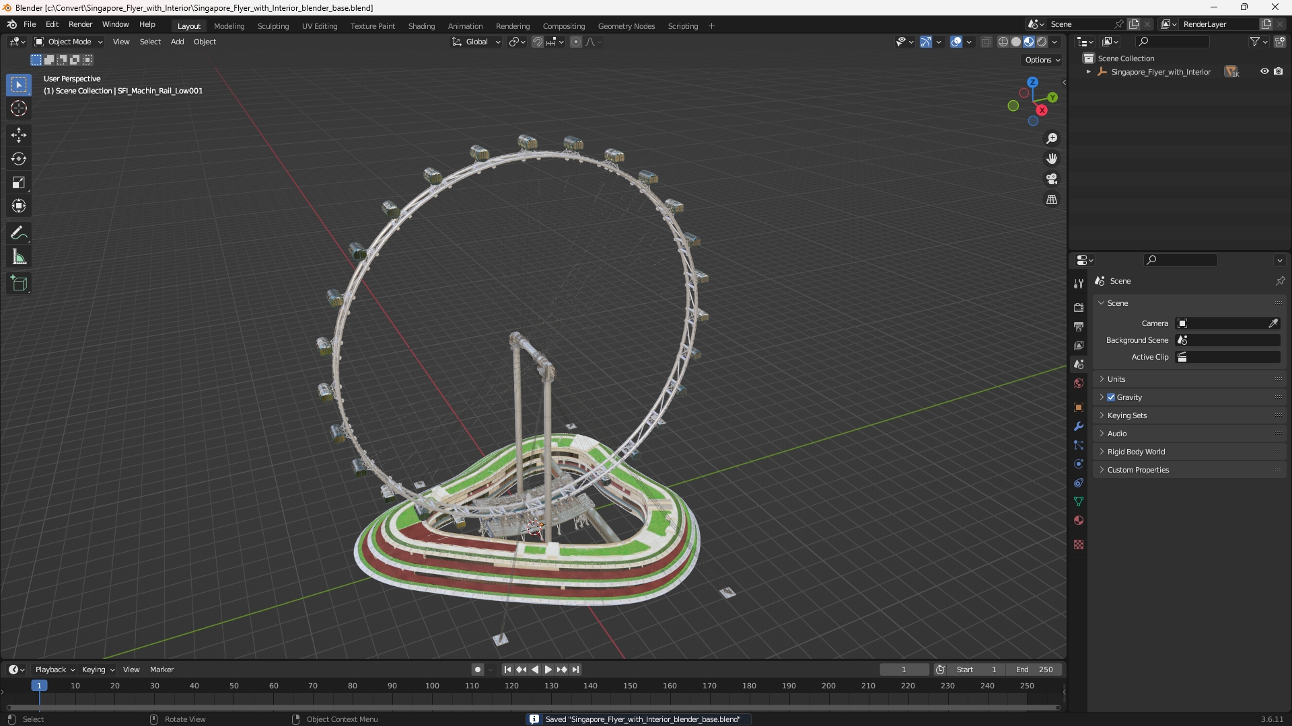Viewport: 1292px width, 726px height.
Task: Switch to solid viewport shading
Action: (1016, 42)
